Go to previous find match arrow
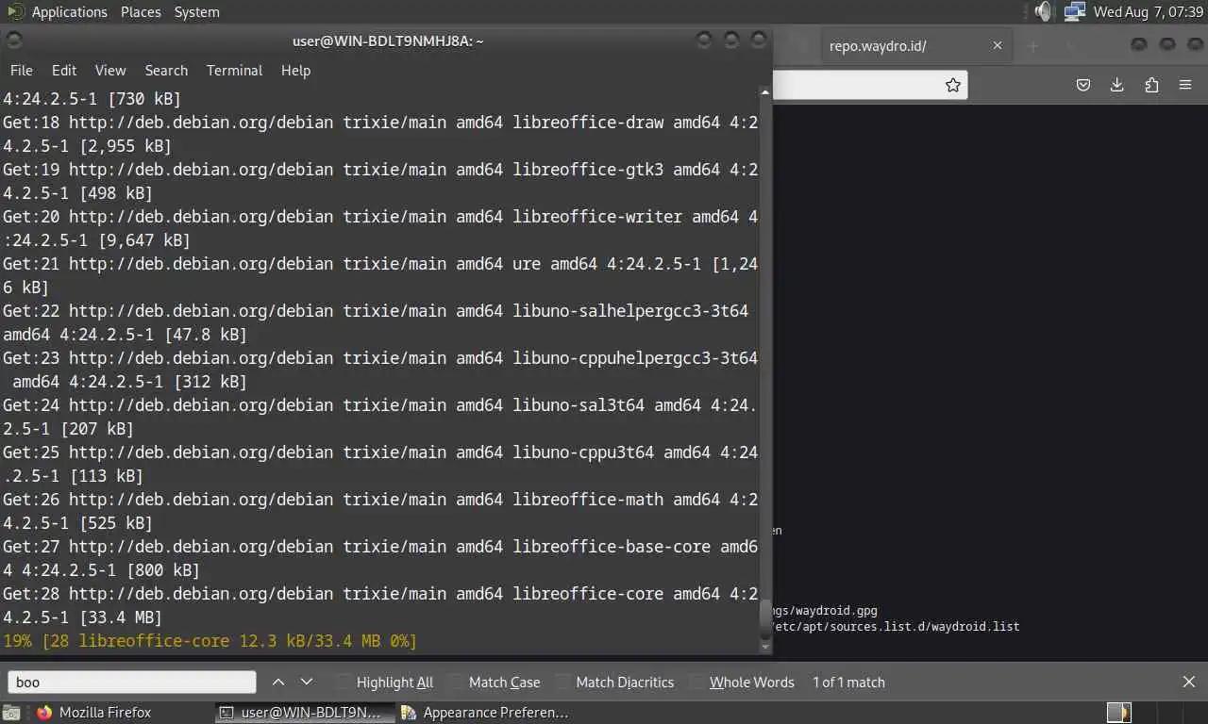The height and width of the screenshot is (724, 1208). (278, 682)
